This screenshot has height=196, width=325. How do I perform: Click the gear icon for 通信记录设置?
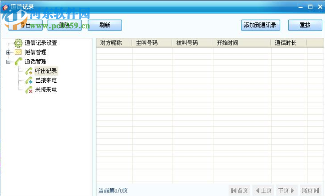tap(18, 43)
